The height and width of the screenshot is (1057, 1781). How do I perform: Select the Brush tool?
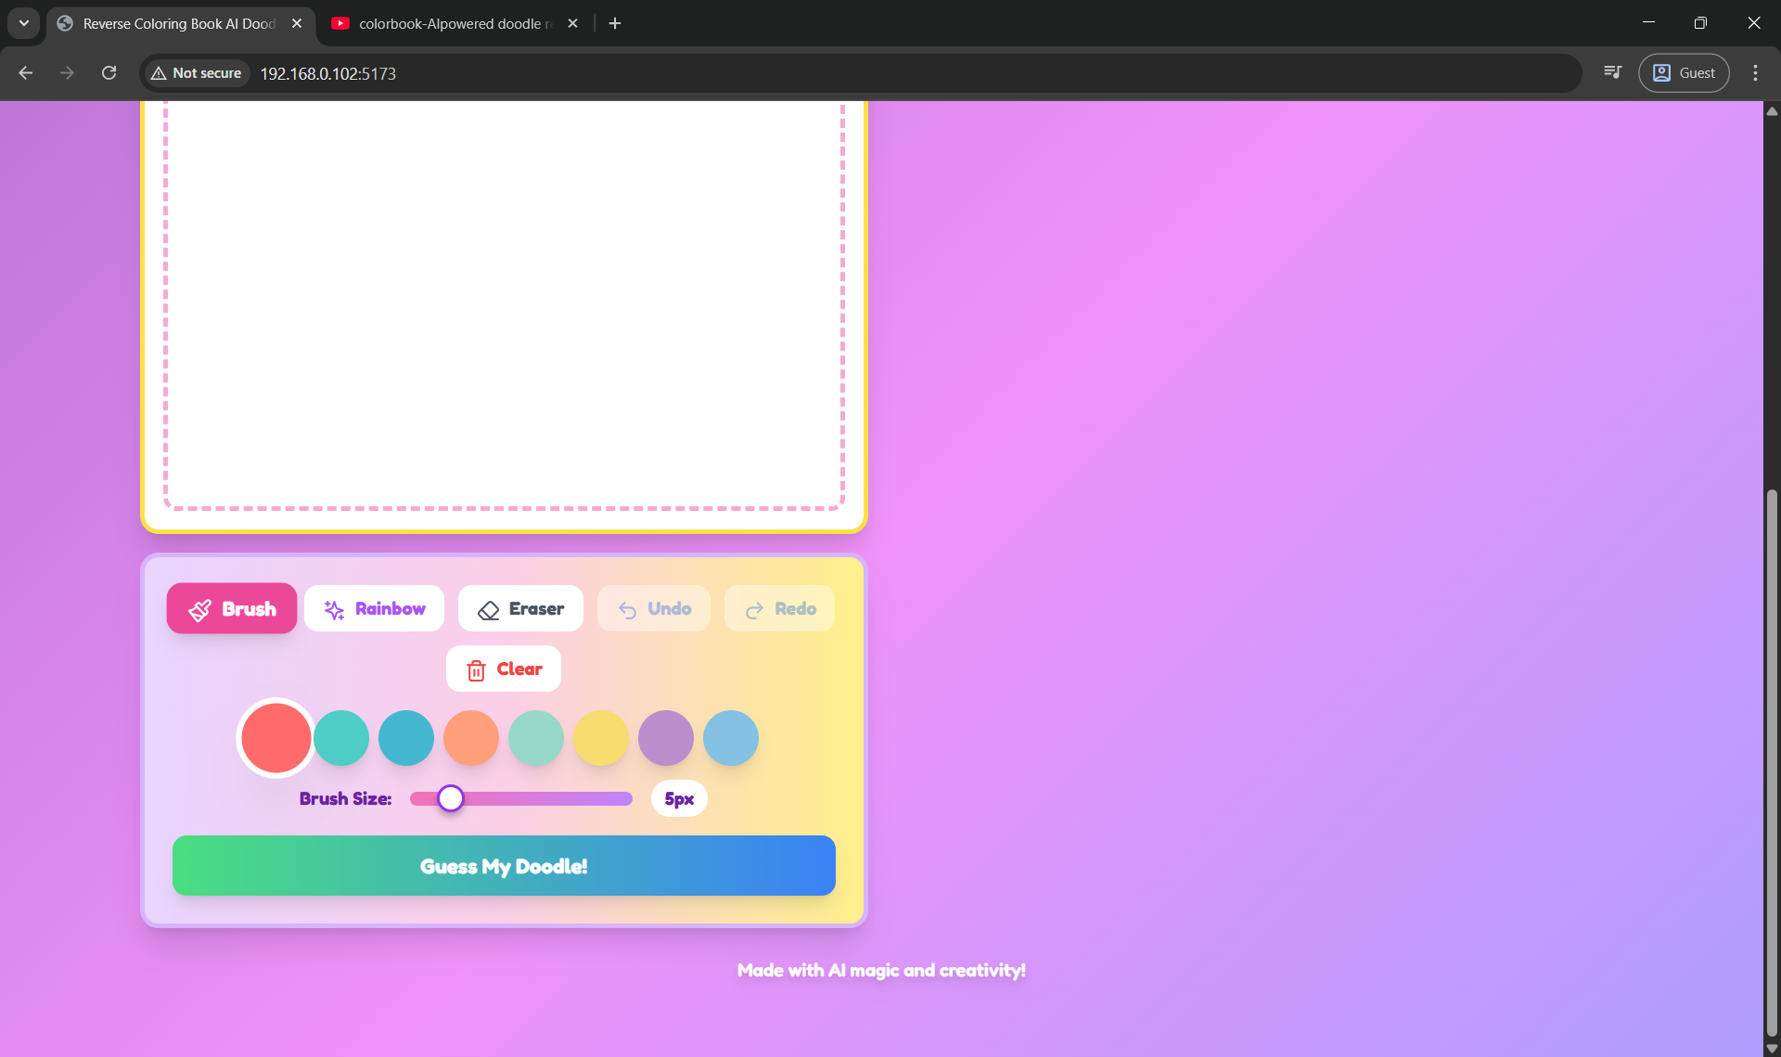click(x=232, y=608)
